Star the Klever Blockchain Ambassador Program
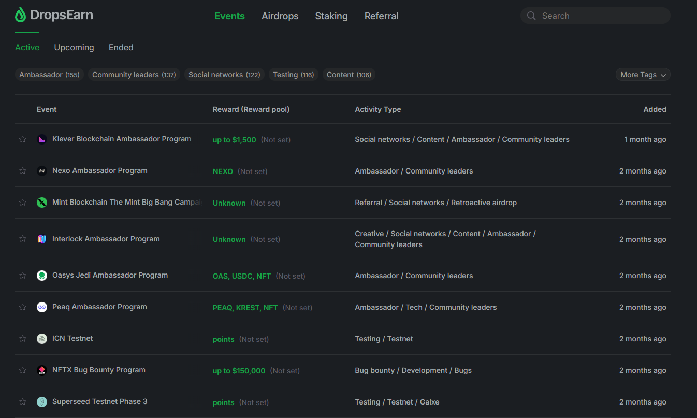 (x=22, y=139)
